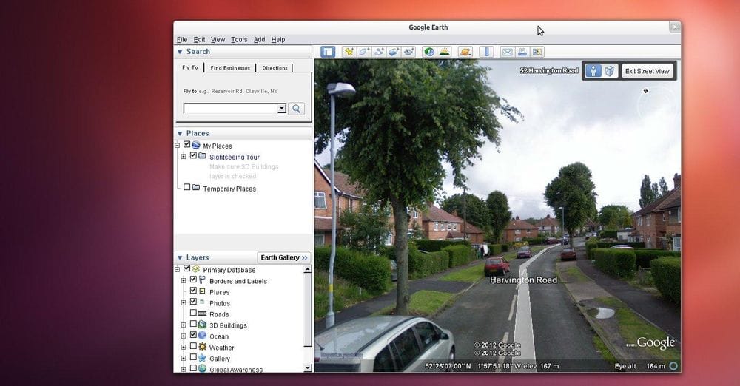Enable the 3D Buildings checkbox
The image size is (740, 386).
[193, 324]
